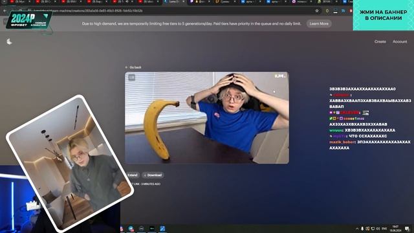The image size is (414, 233).
Task: Open the Create page
Action: [x=380, y=41]
